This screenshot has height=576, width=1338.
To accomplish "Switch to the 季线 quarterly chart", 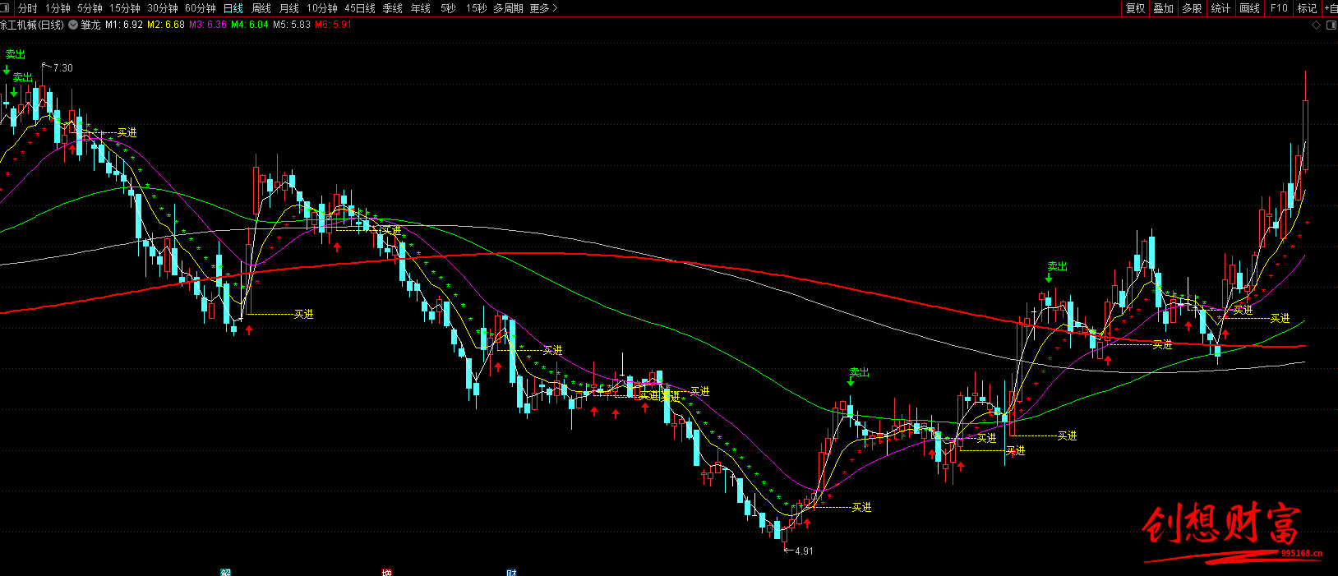I will coord(393,8).
